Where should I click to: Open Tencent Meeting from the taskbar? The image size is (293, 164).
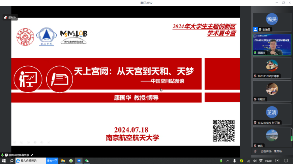tap(79, 161)
